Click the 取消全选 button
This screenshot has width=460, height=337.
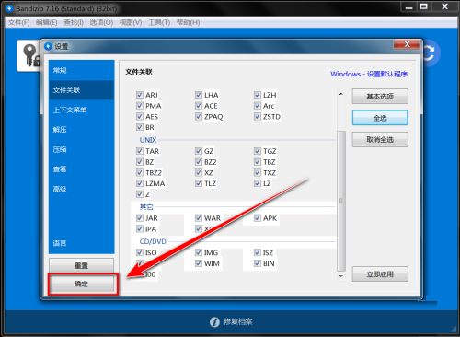pyautogui.click(x=380, y=140)
